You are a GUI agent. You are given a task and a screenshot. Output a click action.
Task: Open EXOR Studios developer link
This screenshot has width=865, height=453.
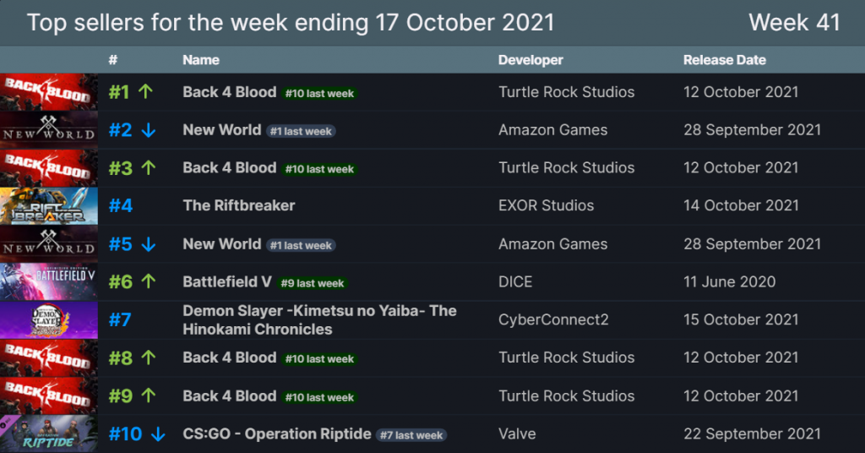click(547, 206)
